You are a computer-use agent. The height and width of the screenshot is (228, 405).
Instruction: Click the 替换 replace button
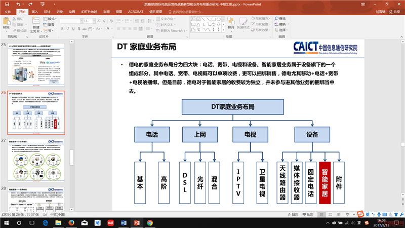(x=281, y=24)
